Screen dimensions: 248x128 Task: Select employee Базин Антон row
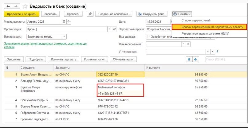36,75
